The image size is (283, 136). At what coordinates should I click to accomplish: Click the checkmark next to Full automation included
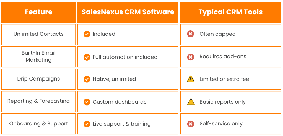point(87,57)
